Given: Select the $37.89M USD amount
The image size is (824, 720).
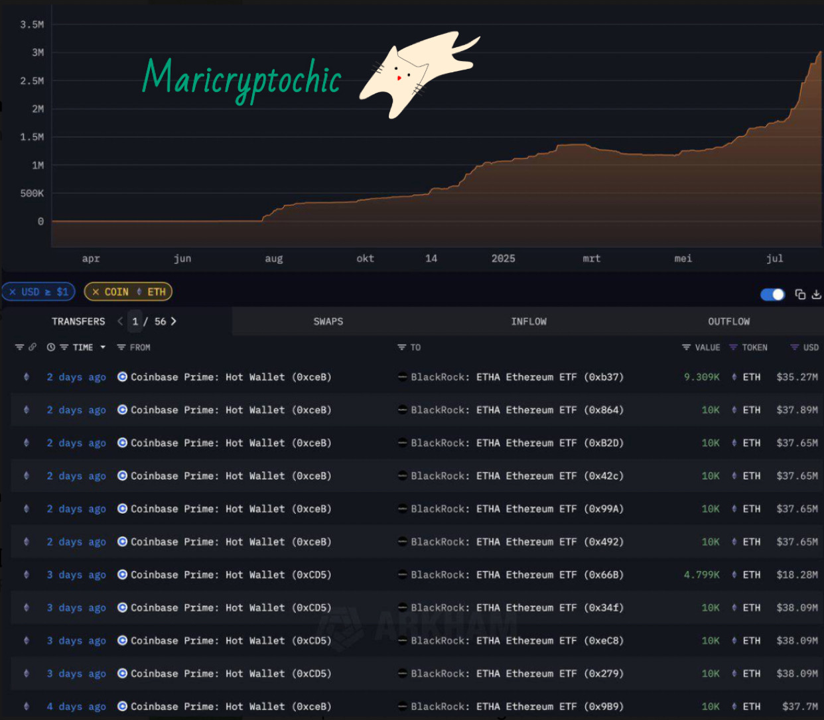Looking at the screenshot, I should click(x=797, y=410).
